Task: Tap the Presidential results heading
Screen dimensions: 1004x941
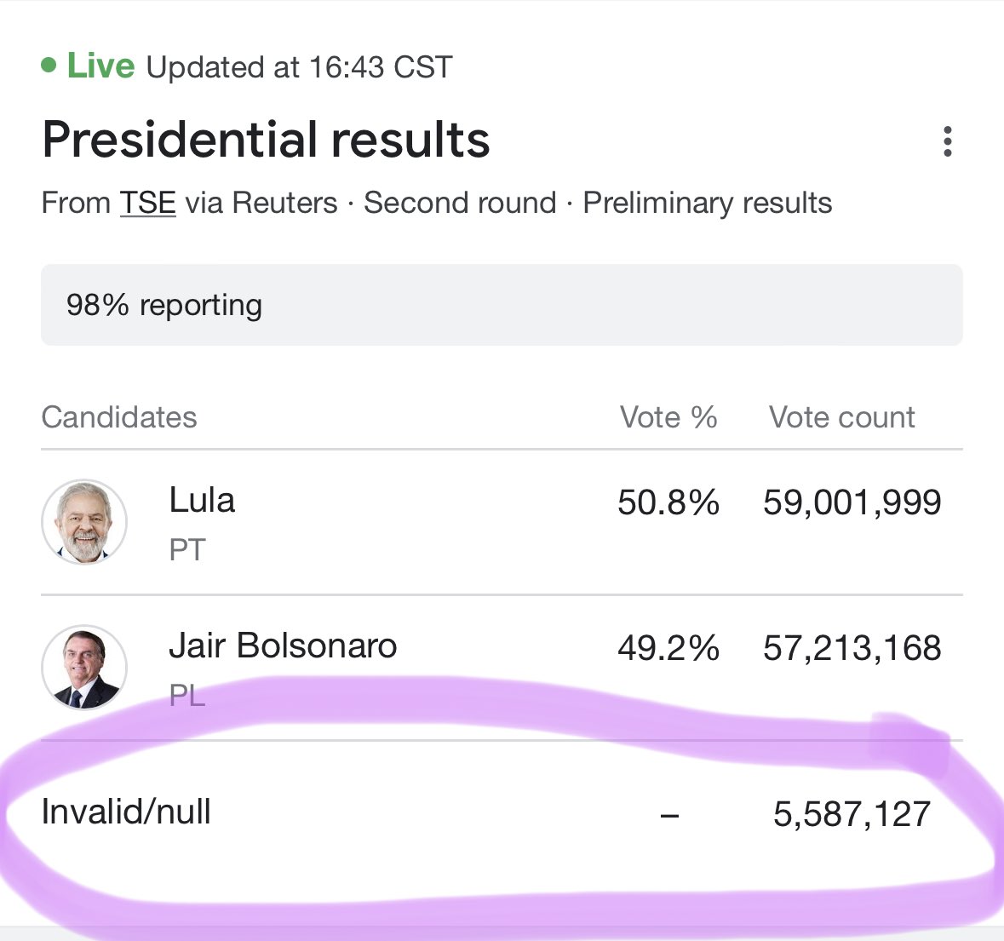Action: (x=266, y=140)
